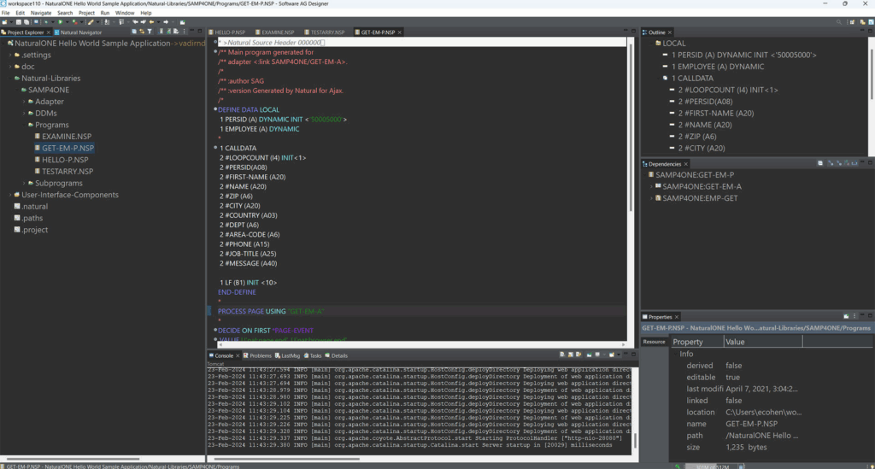Select EXAMINE.NSP in Project Explorer
875x469 pixels.
[x=66, y=137]
